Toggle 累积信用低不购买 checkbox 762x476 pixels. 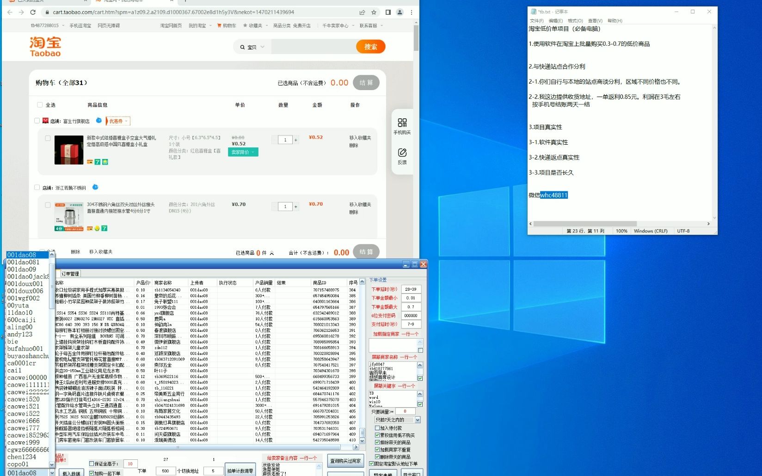tap(377, 435)
